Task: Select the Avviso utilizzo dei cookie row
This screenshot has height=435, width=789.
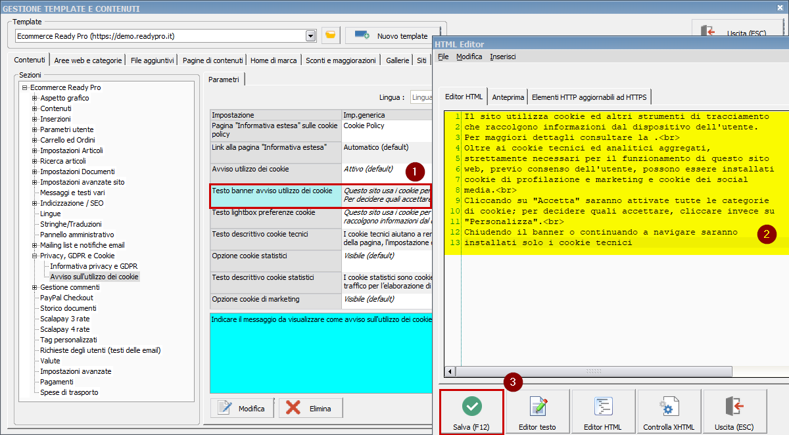Action: 321,174
